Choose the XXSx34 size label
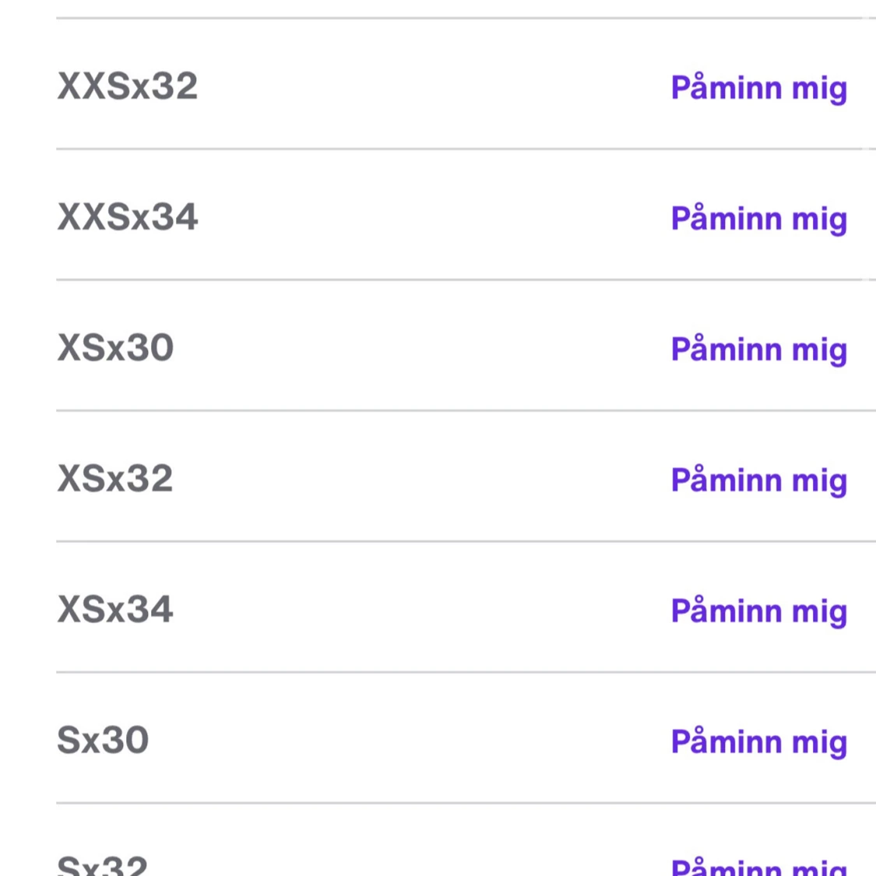 point(128,216)
